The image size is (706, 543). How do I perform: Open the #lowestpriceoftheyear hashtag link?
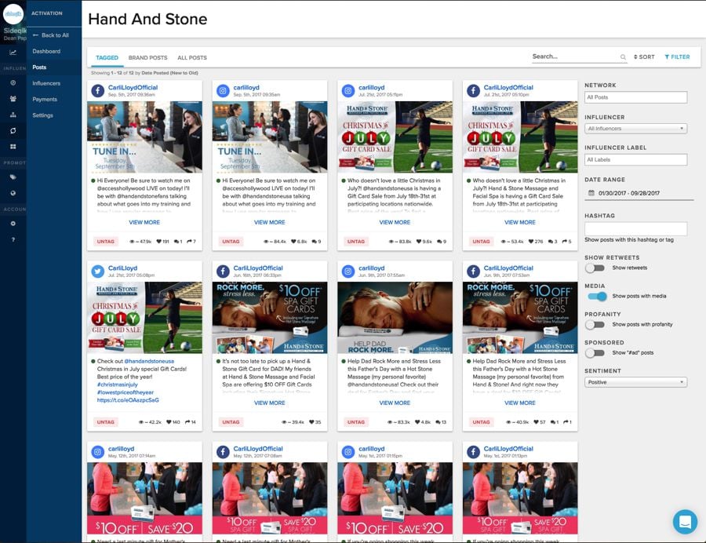pyautogui.click(x=126, y=392)
